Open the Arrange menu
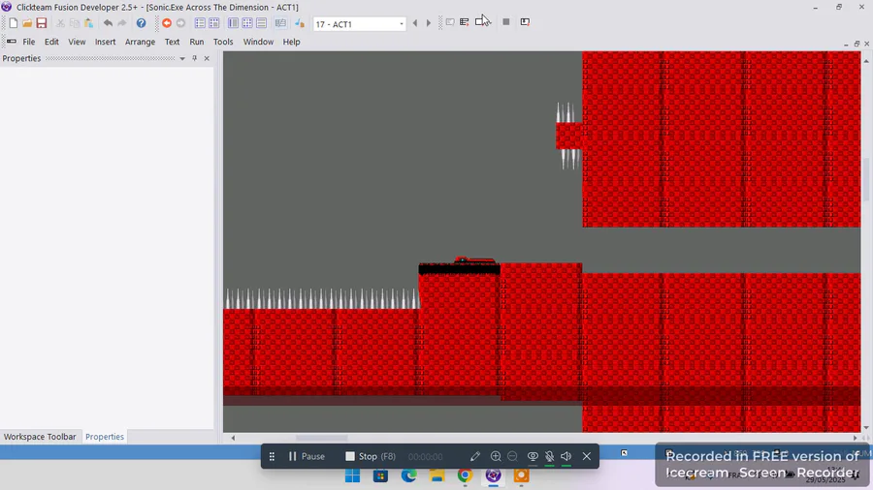The width and height of the screenshot is (873, 490). click(140, 42)
